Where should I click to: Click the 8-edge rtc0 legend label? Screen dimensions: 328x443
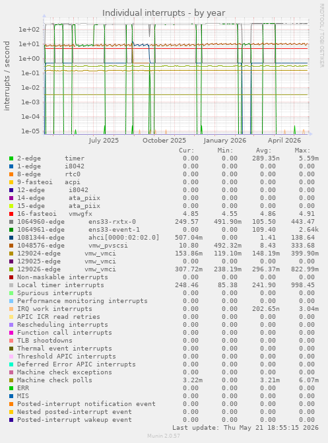[49, 174]
